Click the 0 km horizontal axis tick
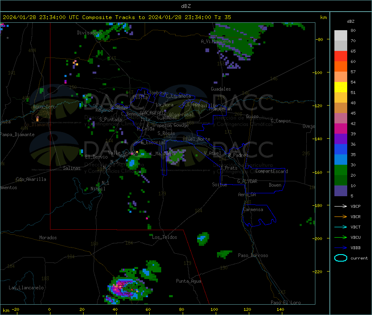This screenshot has width=372, height=315. click(49, 309)
